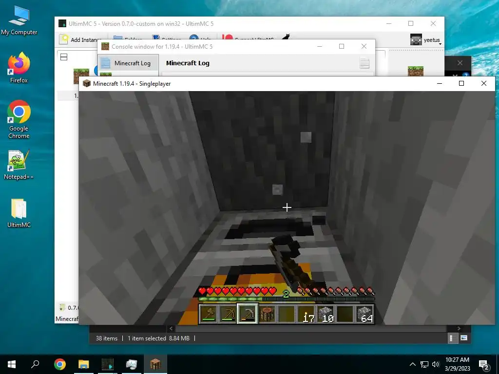This screenshot has width=499, height=374.
Task: Select the wooden pickaxe hotbar slot
Action: (x=228, y=314)
